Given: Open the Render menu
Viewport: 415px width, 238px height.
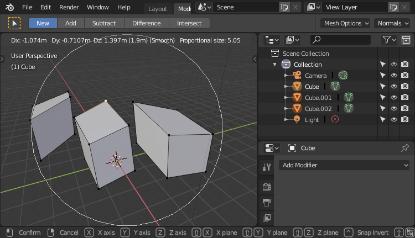Looking at the screenshot, I should (69, 7).
